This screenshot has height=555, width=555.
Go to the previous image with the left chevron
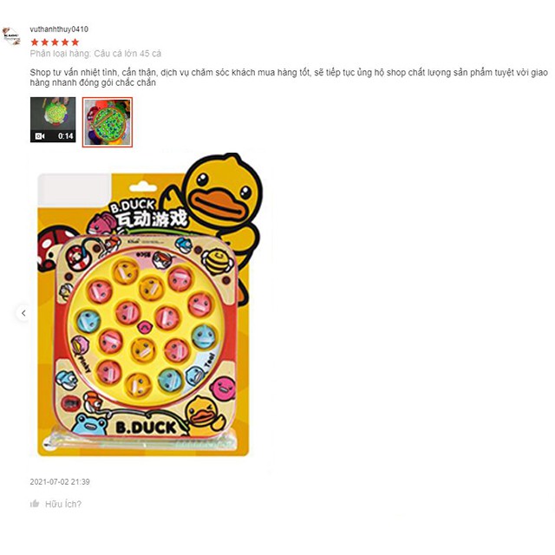23,313
